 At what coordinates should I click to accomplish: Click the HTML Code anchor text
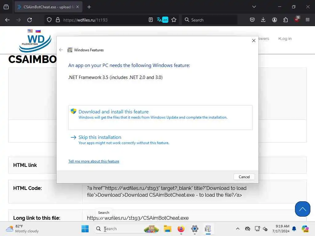[x=167, y=191]
